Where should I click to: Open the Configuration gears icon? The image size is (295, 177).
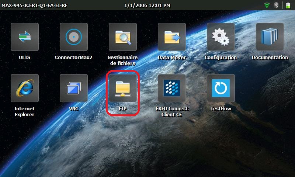221,37
